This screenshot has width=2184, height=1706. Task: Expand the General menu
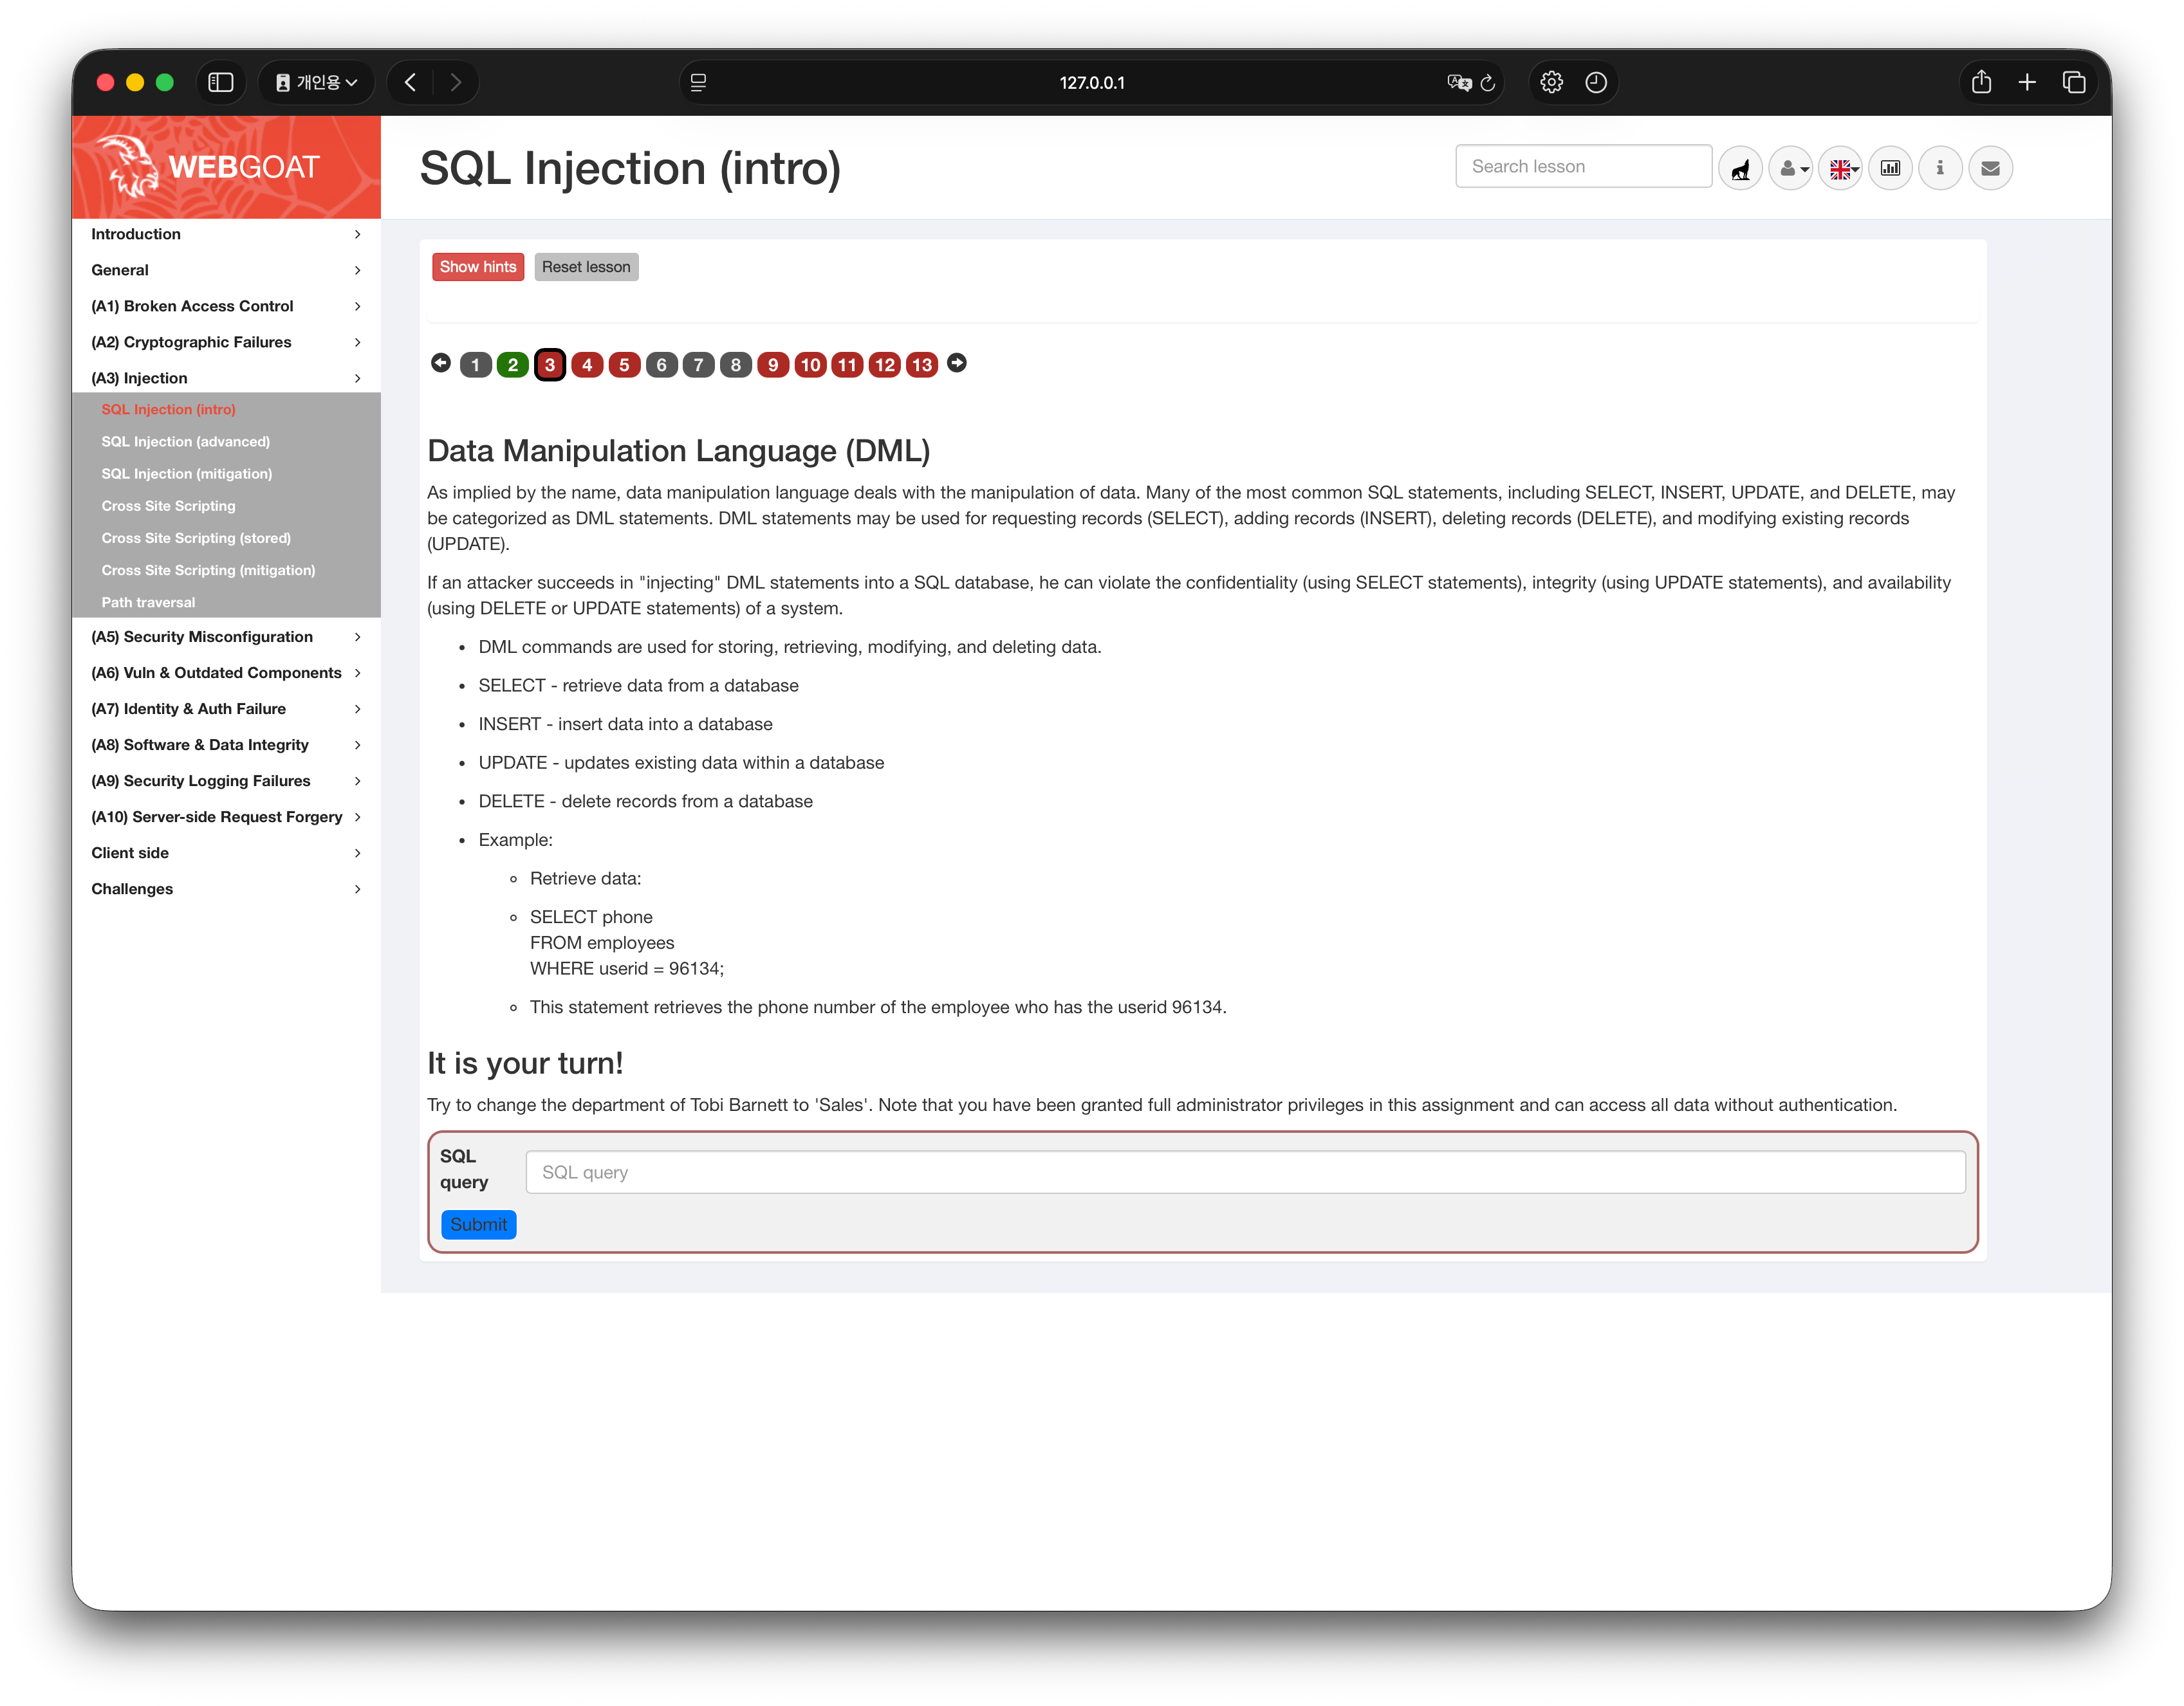pos(226,270)
